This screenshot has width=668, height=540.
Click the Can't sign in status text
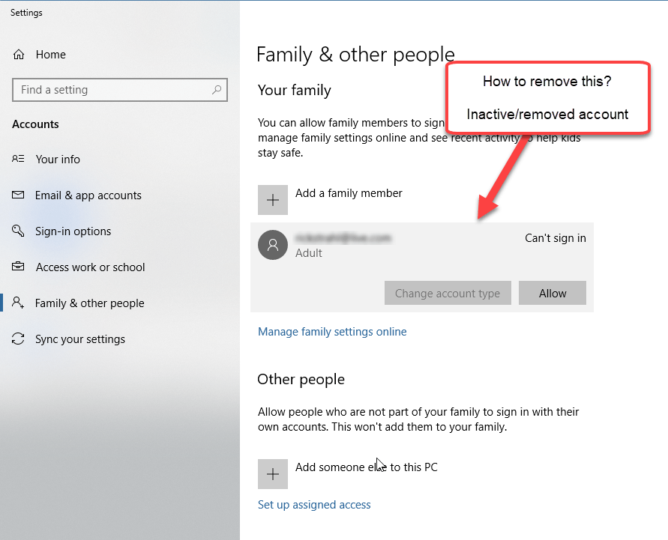click(555, 237)
